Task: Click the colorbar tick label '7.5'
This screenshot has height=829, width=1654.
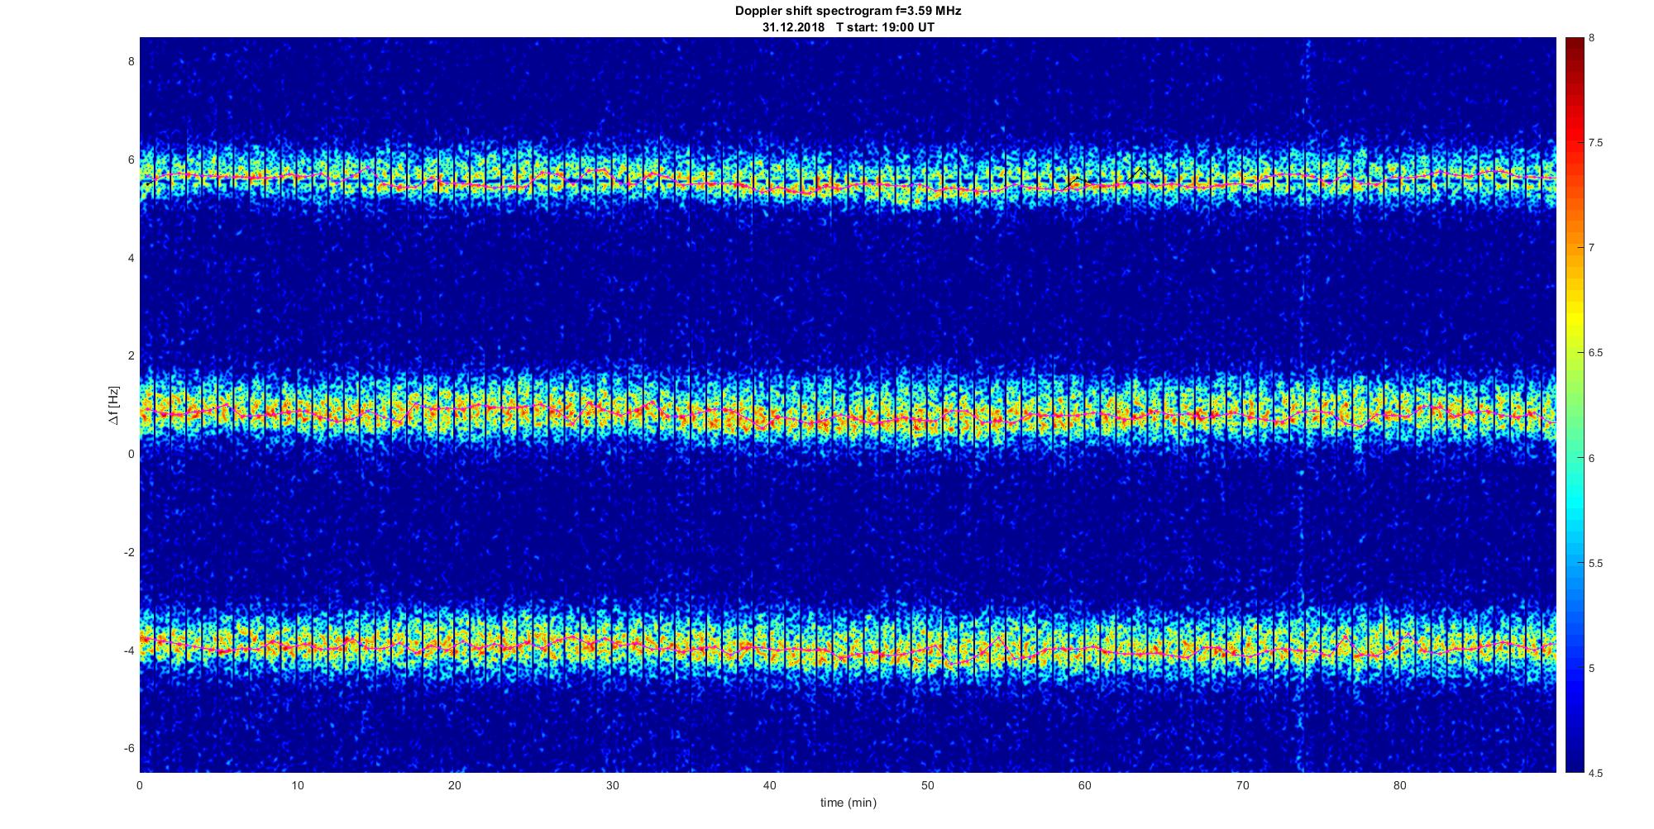Action: point(1596,143)
